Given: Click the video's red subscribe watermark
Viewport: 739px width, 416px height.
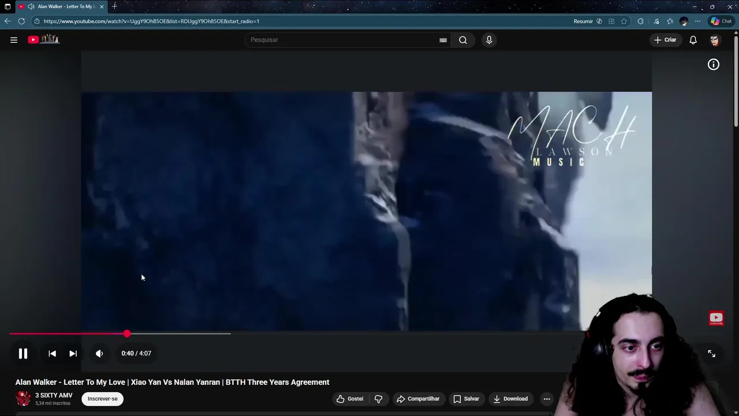Looking at the screenshot, I should tap(716, 318).
